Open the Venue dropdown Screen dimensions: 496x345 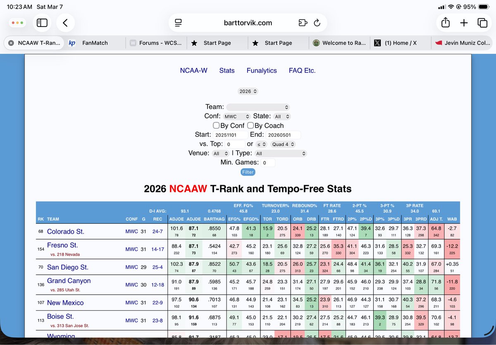(220, 153)
